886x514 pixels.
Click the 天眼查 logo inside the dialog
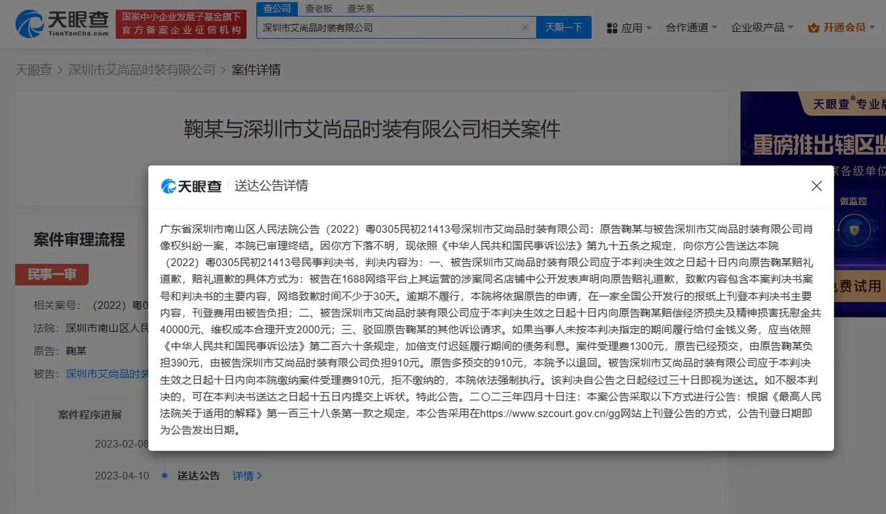[x=191, y=186]
